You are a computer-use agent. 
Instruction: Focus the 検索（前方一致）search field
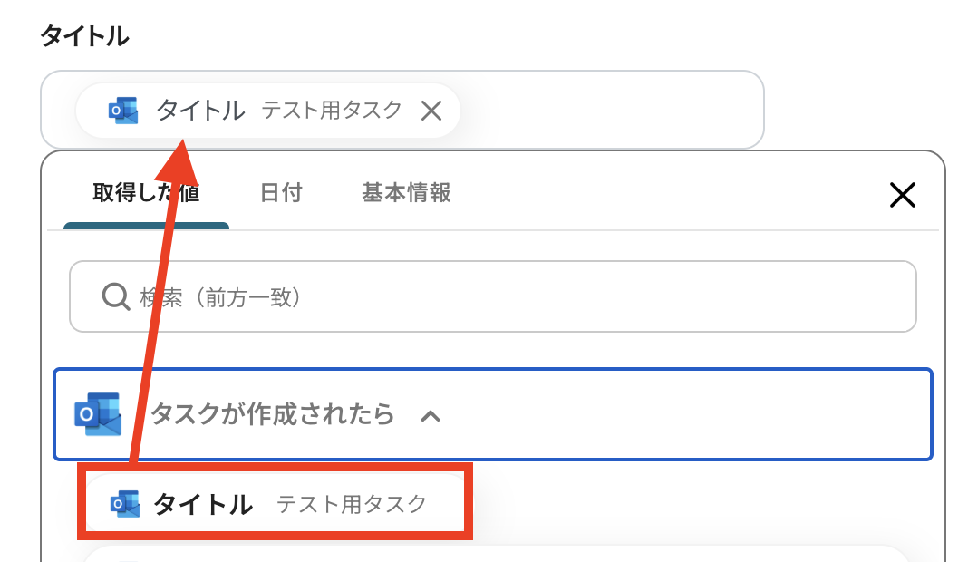(x=508, y=296)
